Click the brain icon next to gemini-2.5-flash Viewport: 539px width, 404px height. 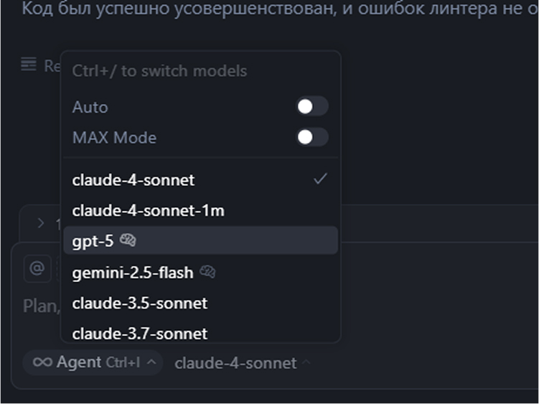pos(207,272)
